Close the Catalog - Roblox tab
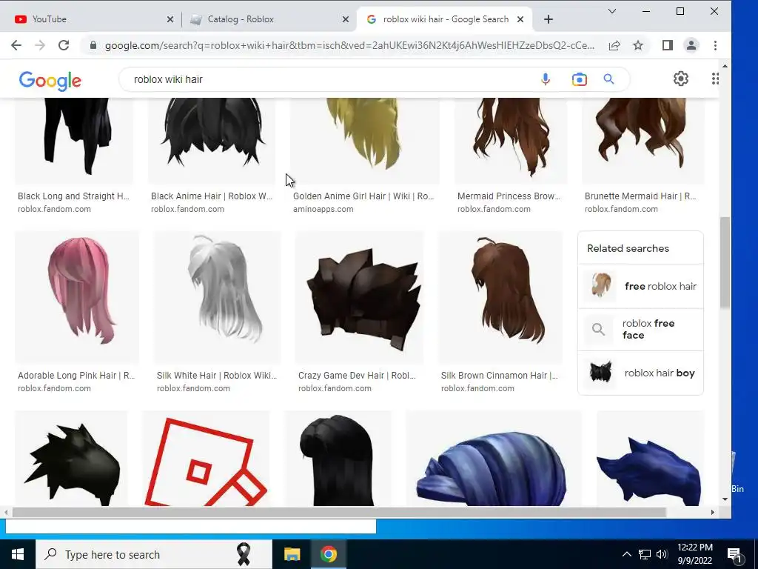 click(x=345, y=19)
